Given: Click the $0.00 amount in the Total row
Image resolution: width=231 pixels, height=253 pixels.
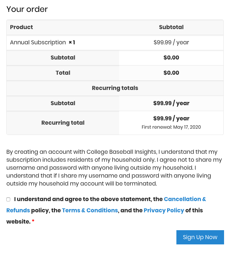Looking at the screenshot, I should [171, 73].
